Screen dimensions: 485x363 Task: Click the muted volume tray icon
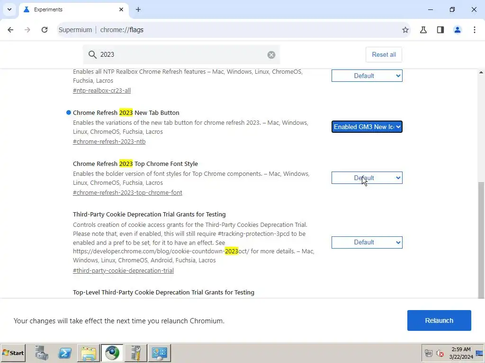point(440,353)
